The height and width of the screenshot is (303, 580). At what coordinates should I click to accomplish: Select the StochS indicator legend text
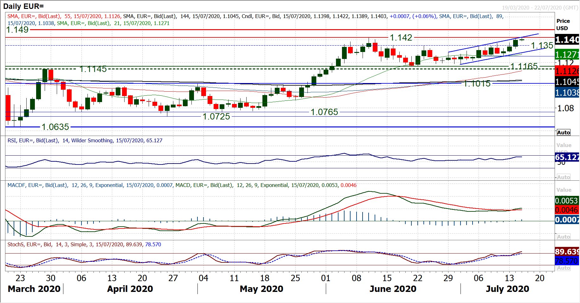tap(84, 245)
